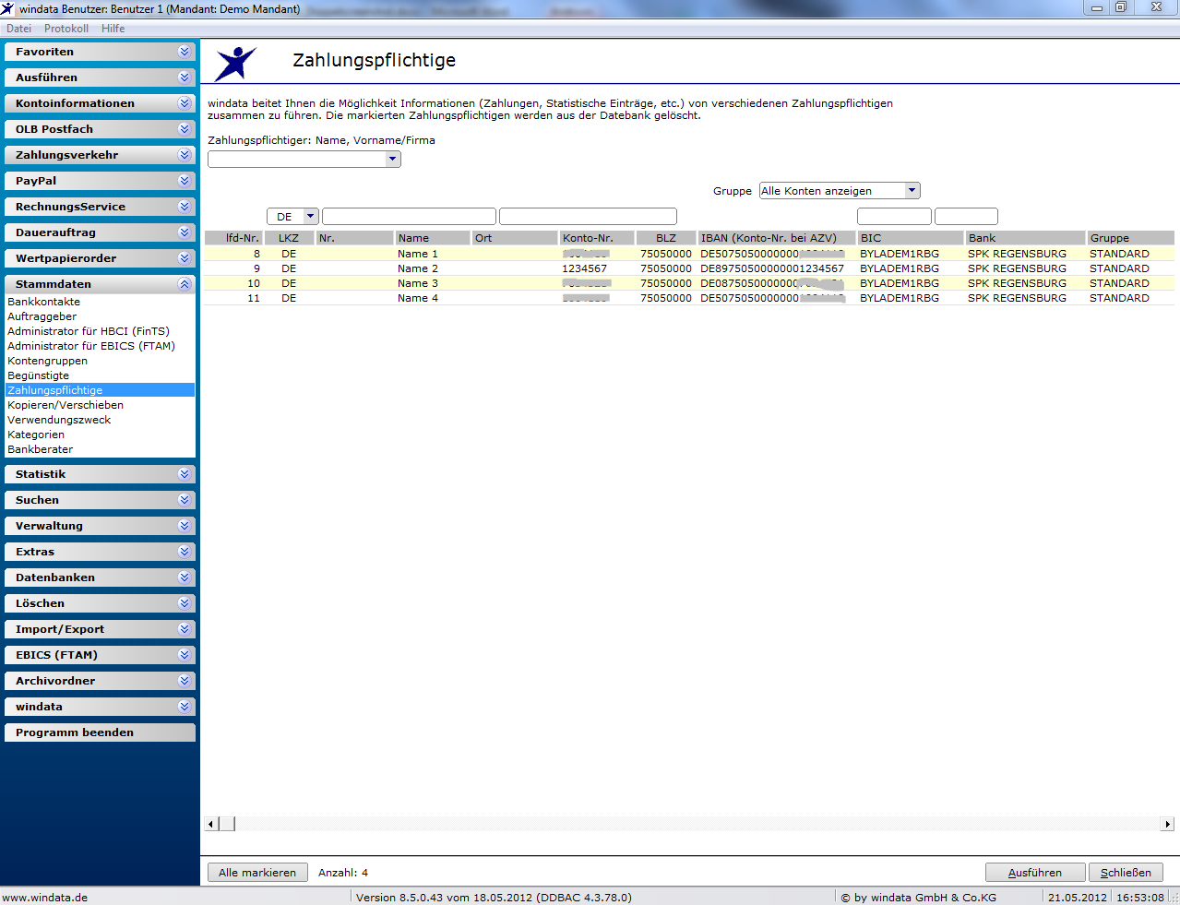Click the horizontal scrollbar right arrow
Viewport: 1180px width, 905px height.
[x=1167, y=824]
